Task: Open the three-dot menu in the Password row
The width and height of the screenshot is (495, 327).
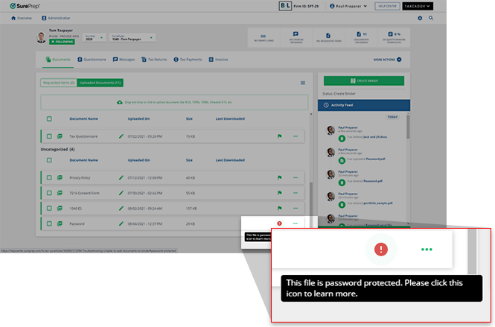Action: (x=296, y=223)
